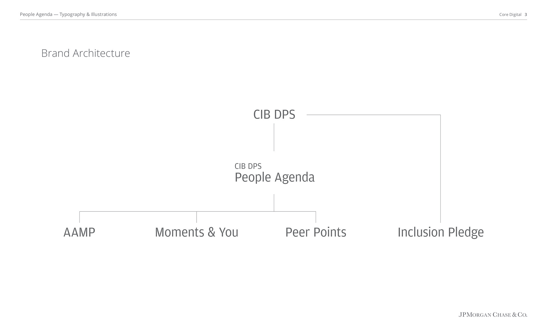
Task: Click the long vertical line above Inclusion Pledge
Action: [440, 169]
